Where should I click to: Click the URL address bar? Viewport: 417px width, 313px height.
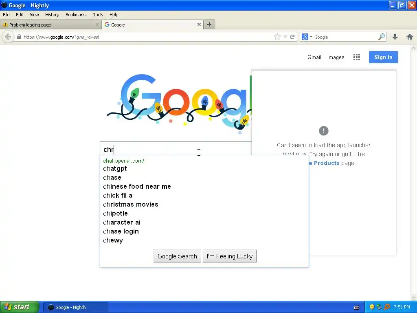click(147, 37)
